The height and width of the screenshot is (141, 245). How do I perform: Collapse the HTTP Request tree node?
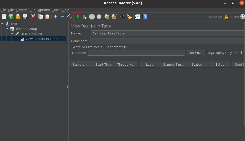12,34
